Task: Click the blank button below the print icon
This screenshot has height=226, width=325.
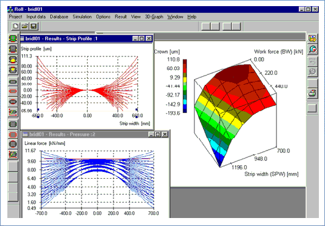Action: point(312,108)
